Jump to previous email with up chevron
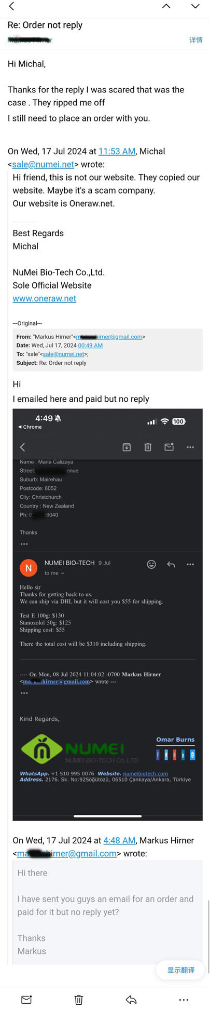 [166, 6]
